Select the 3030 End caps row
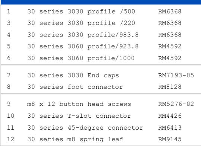The height and width of the screenshot is (146, 201). pos(101,75)
